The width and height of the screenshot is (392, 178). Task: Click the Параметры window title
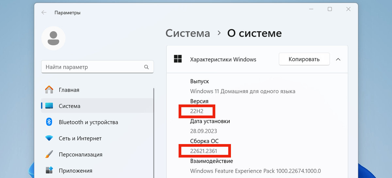tap(68, 13)
